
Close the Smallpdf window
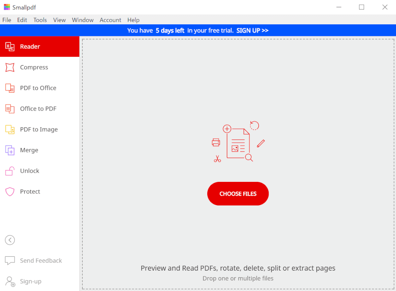(x=385, y=7)
